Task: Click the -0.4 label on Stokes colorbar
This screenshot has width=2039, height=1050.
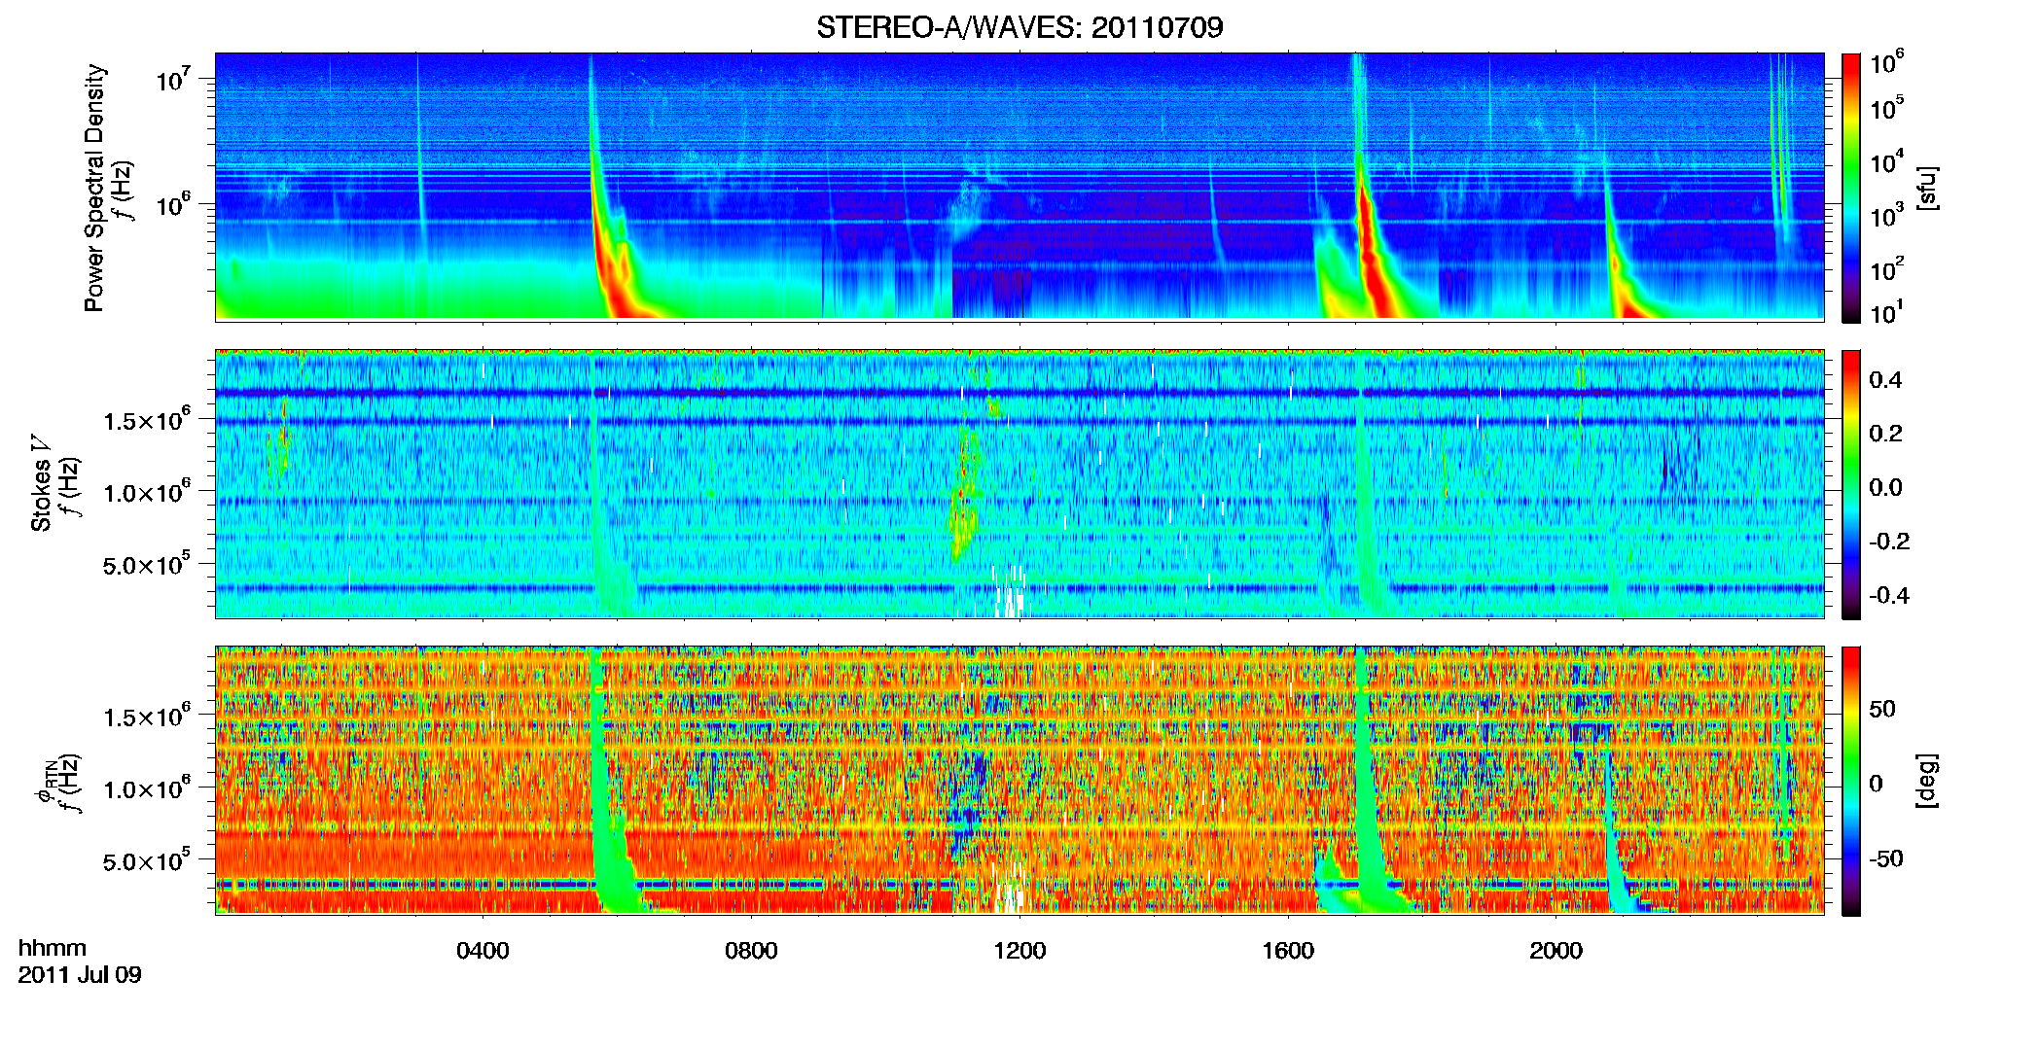Action: [x=1889, y=595]
